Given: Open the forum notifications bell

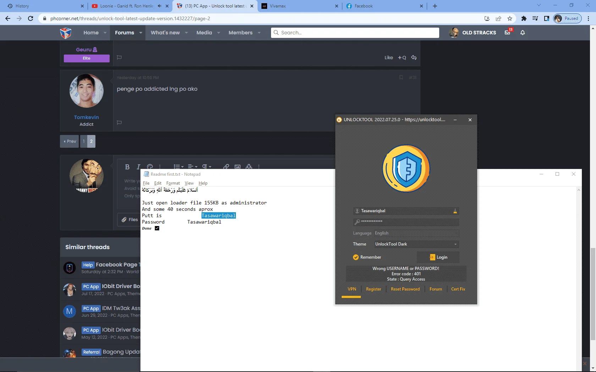Looking at the screenshot, I should 523,33.
